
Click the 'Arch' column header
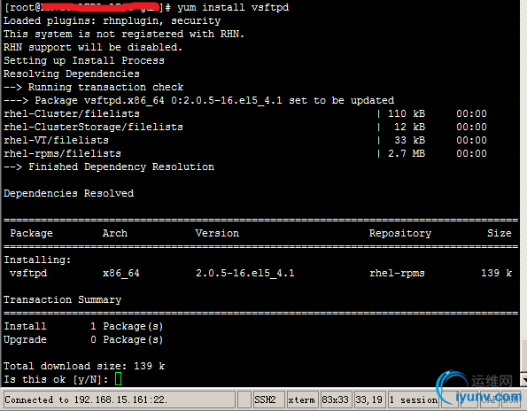tap(115, 233)
